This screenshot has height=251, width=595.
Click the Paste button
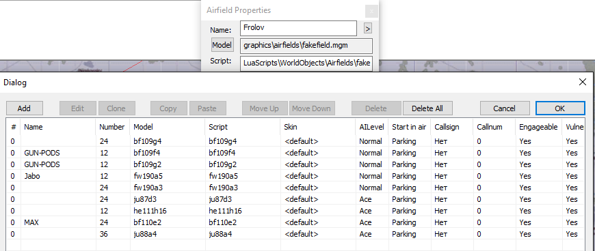(x=207, y=108)
